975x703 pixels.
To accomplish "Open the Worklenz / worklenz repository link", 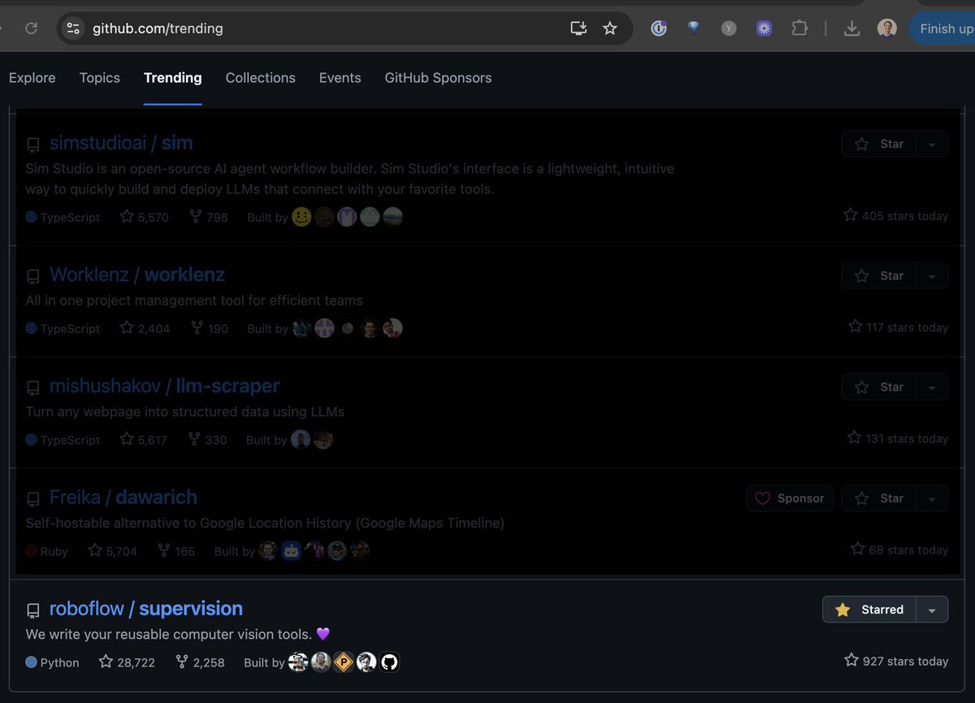I will coord(137,275).
